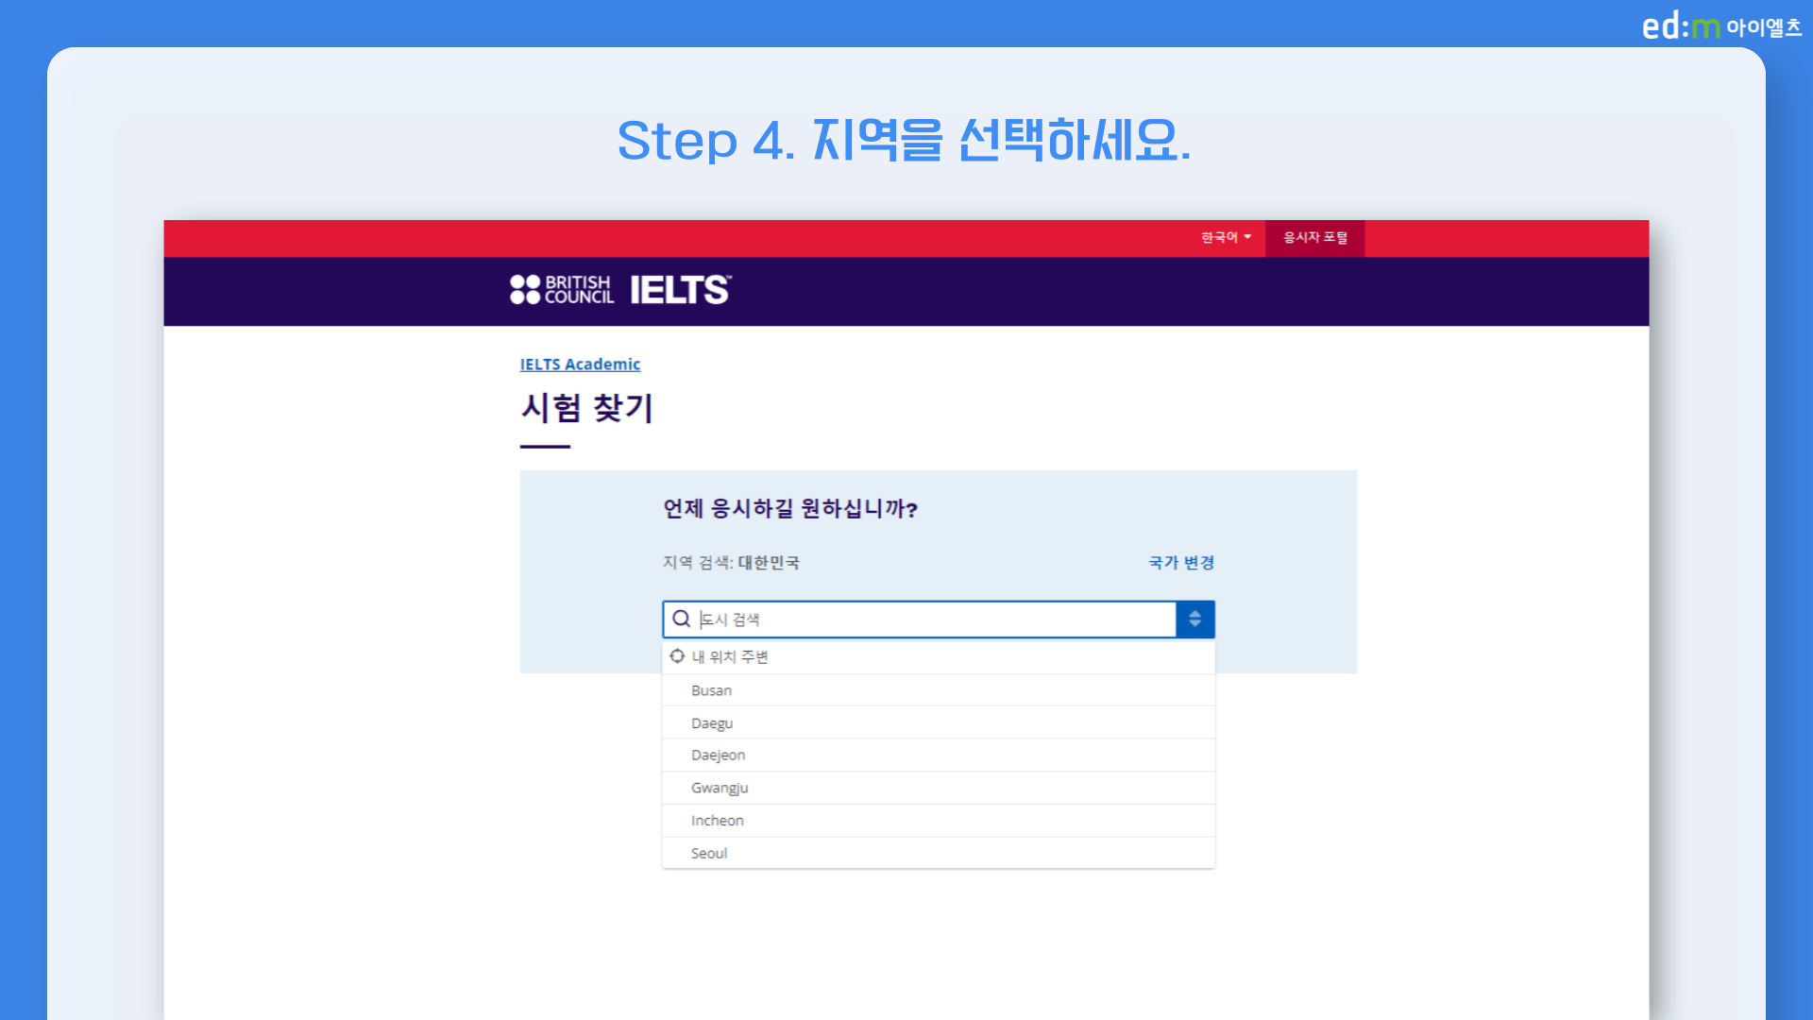
Task: Click the 국가 변경 link
Action: (1181, 563)
